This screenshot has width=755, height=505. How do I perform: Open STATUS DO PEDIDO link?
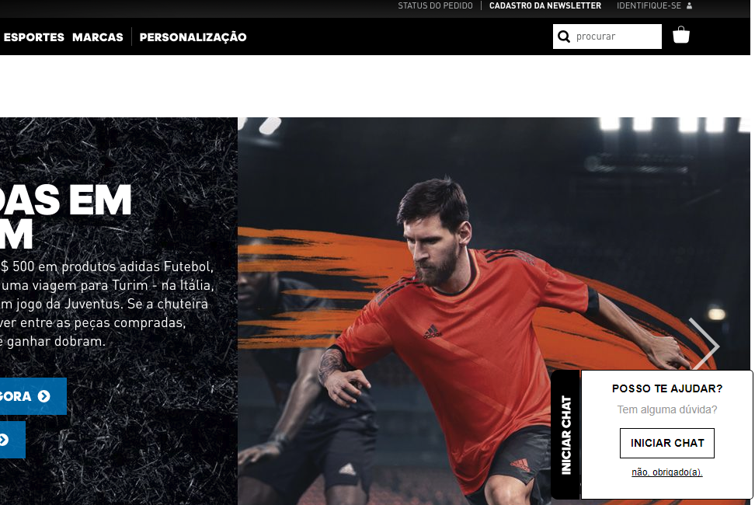[x=435, y=5]
